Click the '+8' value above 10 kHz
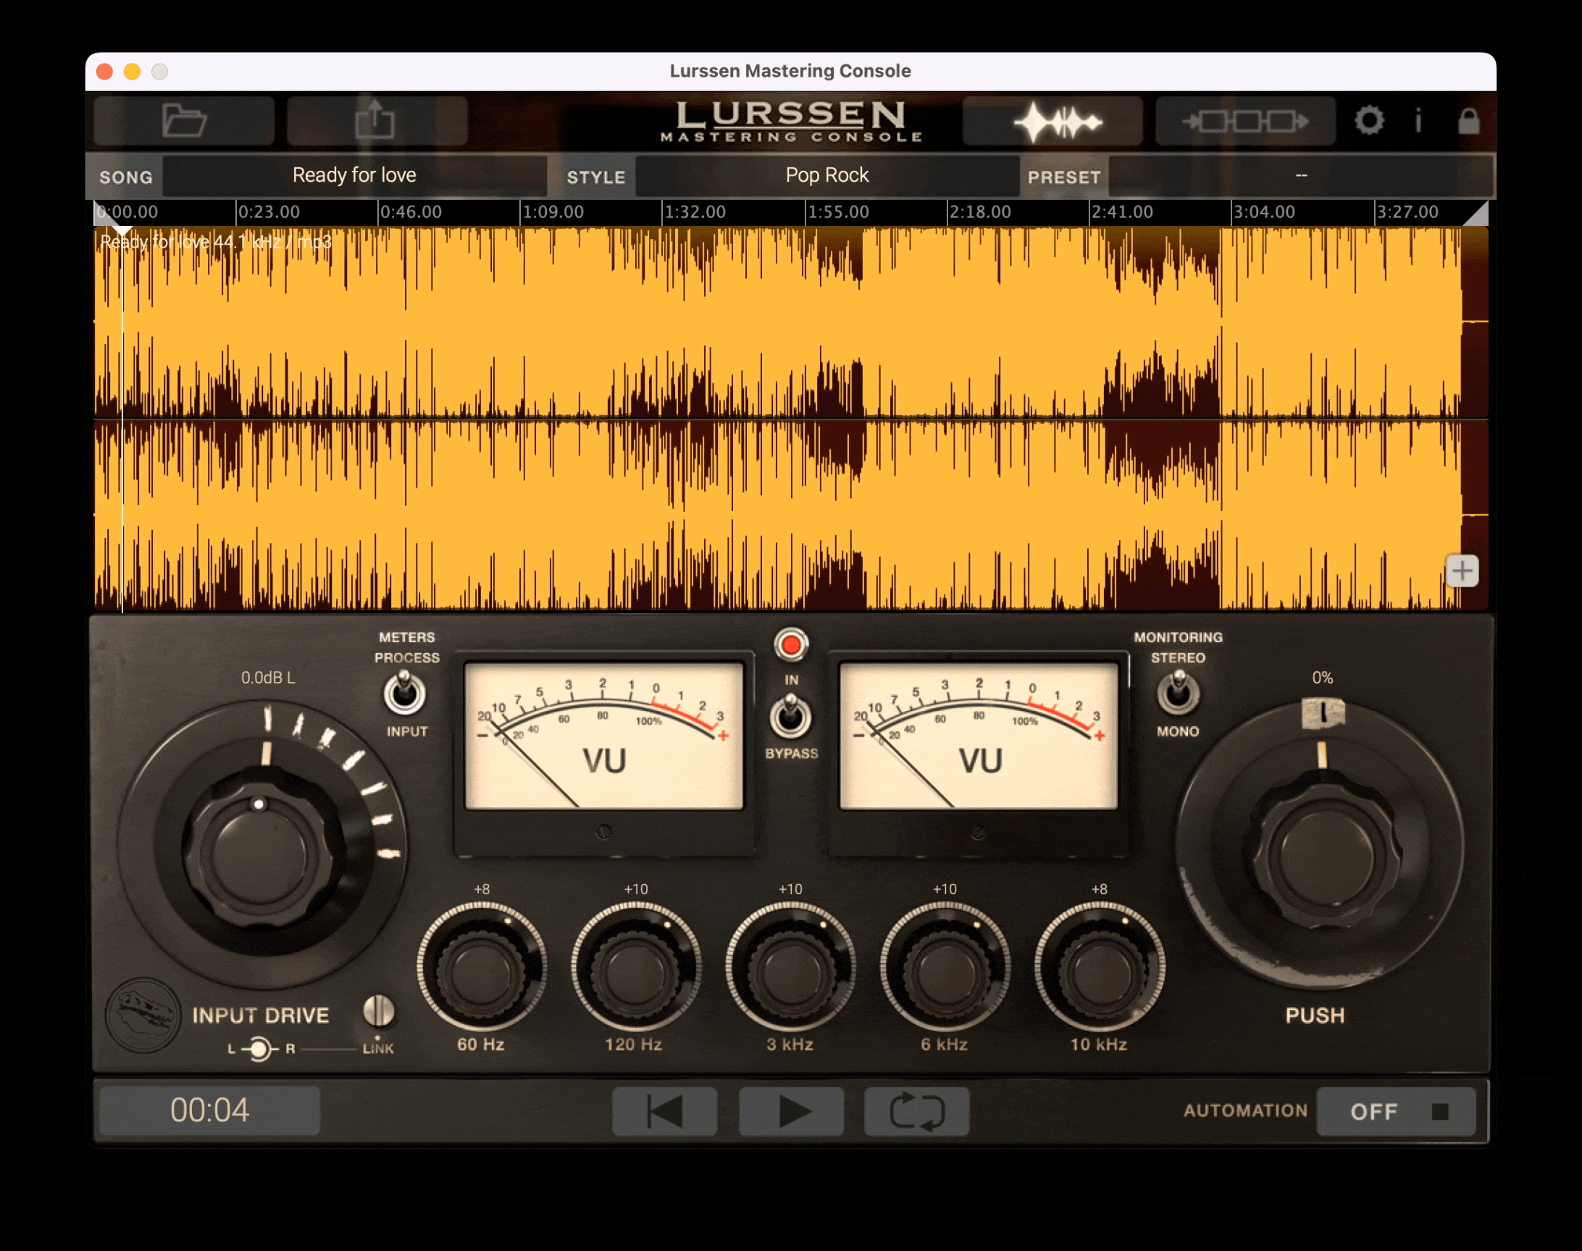 point(1099,889)
